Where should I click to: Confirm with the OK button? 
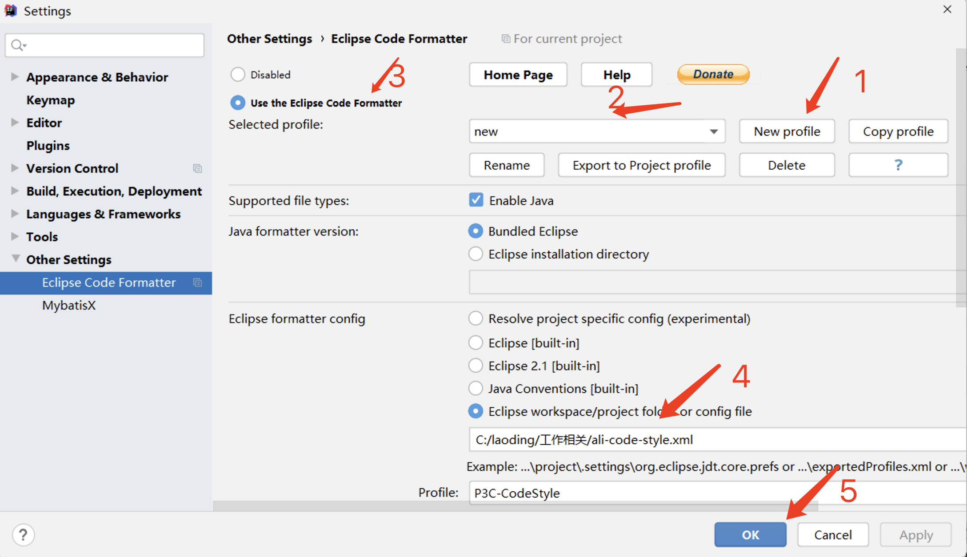tap(751, 535)
